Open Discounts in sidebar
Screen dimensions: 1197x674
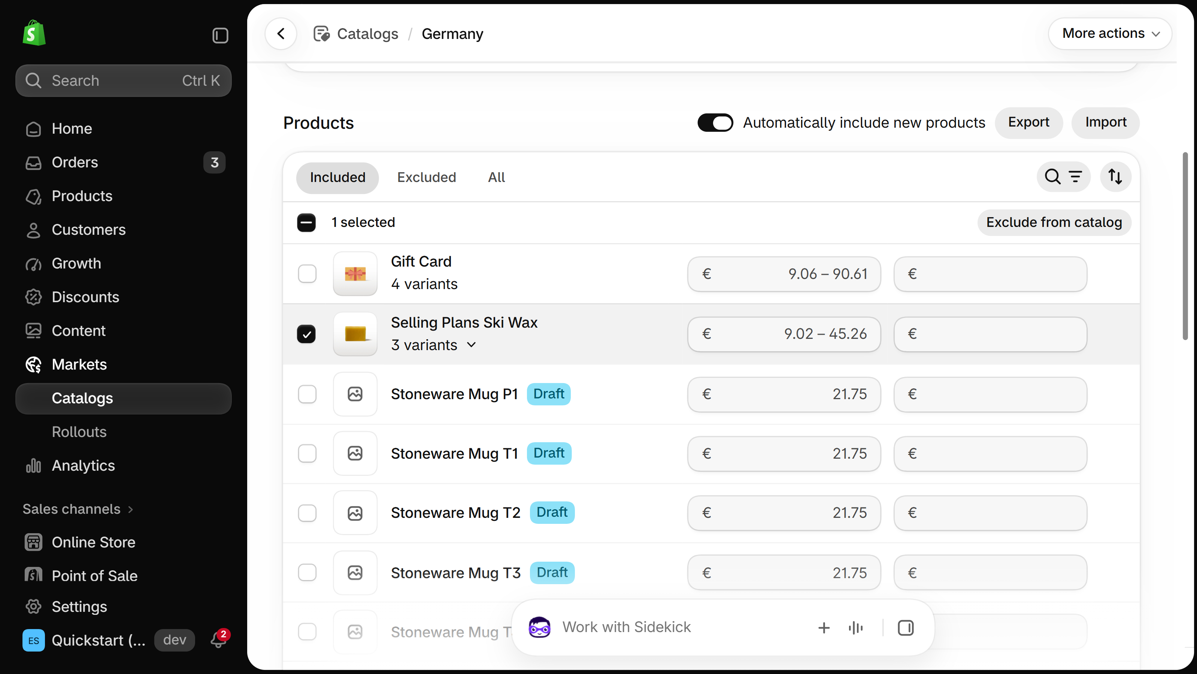[x=123, y=297]
